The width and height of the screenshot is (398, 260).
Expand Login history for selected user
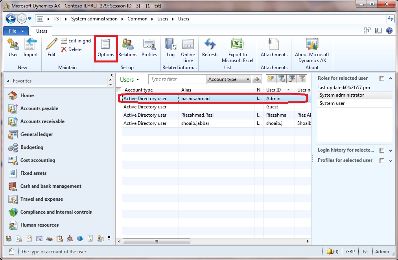tap(391, 150)
